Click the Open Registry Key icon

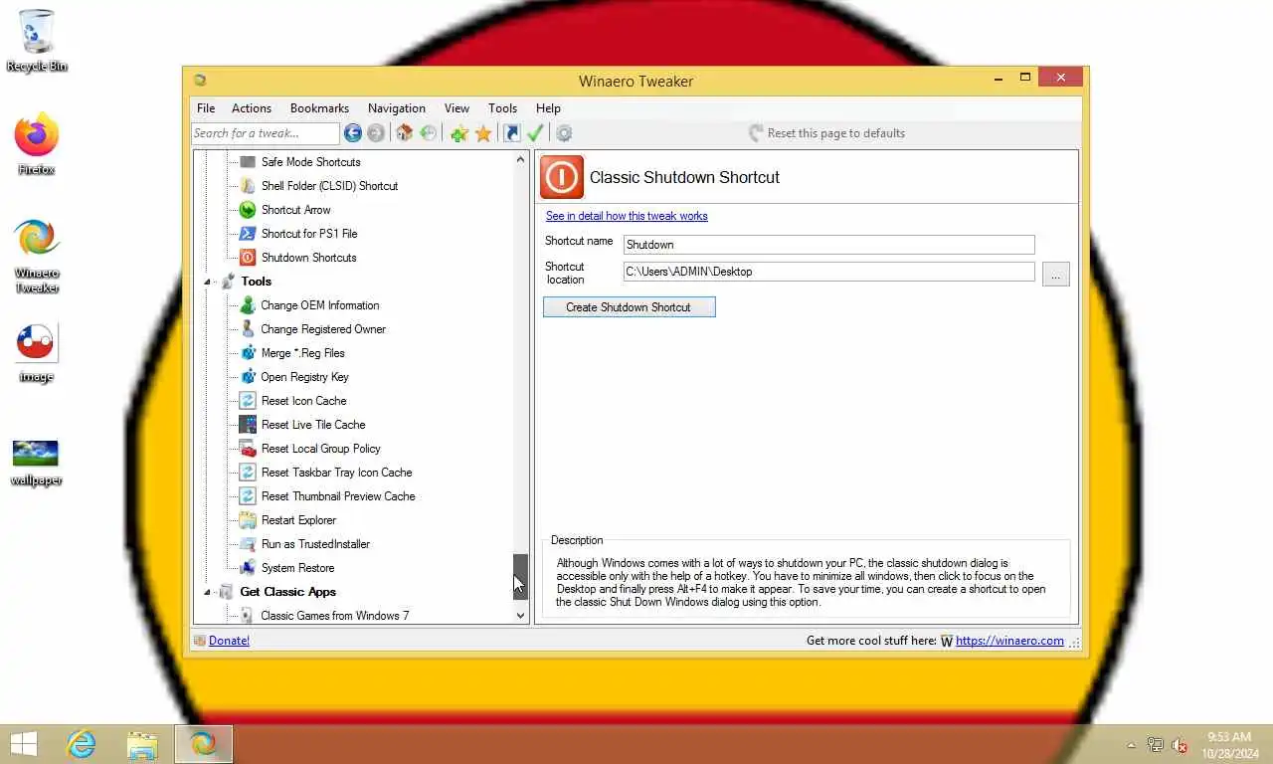pyautogui.click(x=248, y=377)
